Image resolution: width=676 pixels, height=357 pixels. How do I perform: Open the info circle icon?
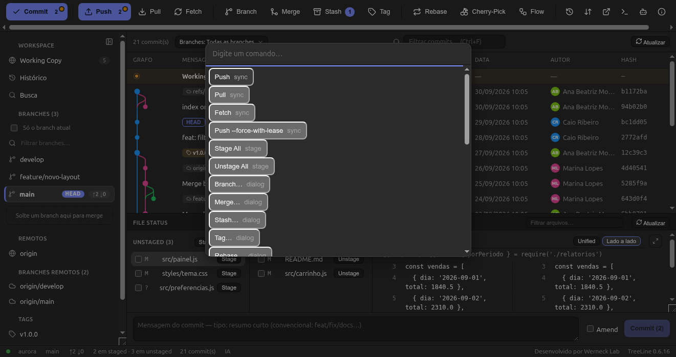662,12
